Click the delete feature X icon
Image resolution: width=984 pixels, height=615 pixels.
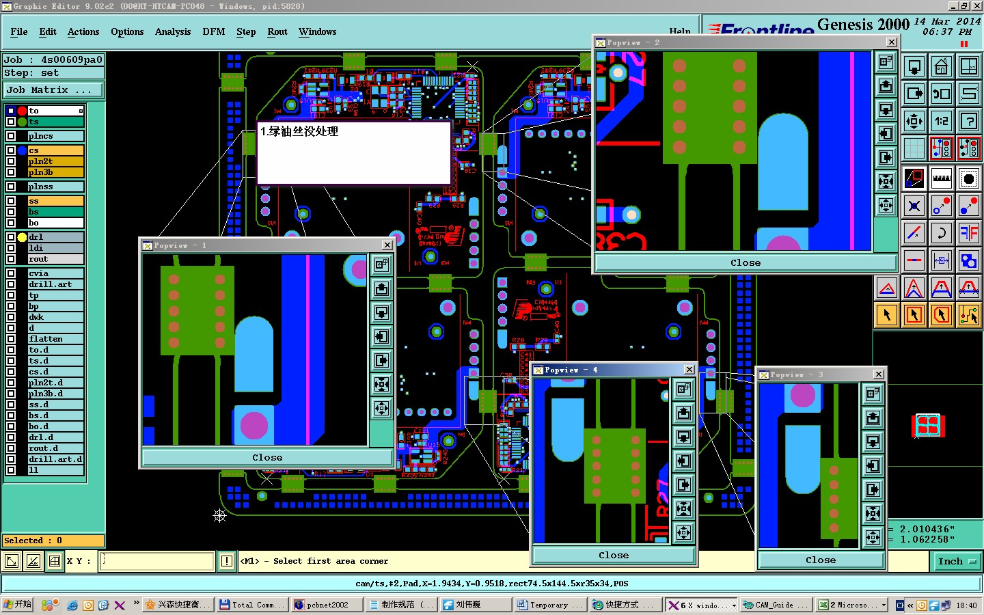tap(914, 206)
